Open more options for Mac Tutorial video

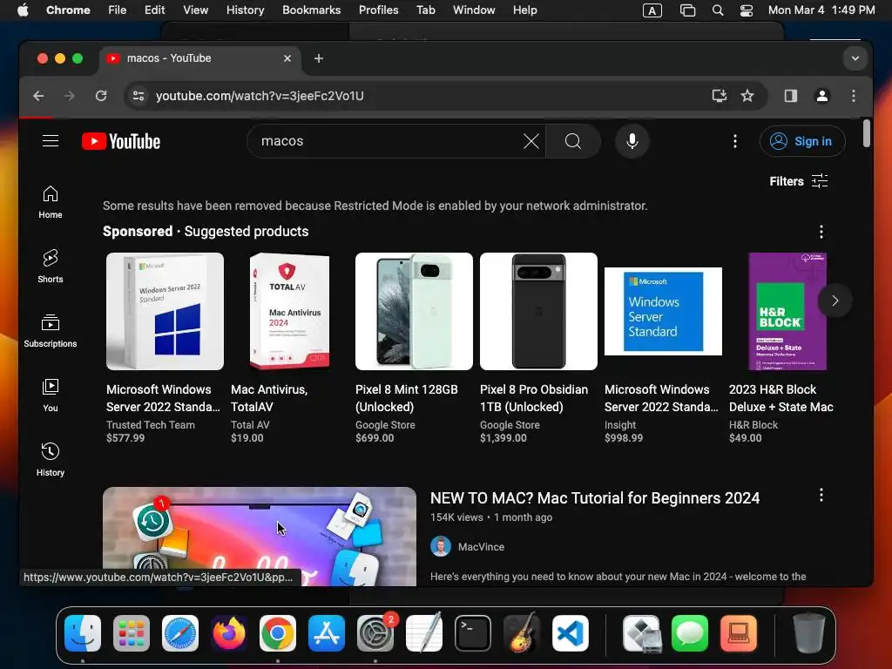[x=821, y=495]
